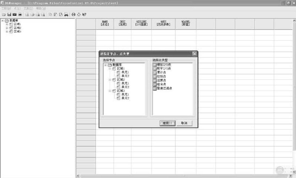The height and width of the screenshot is (178, 296).
Task: Click the binoculars find icon in toolbar
Action: [x=66, y=15]
